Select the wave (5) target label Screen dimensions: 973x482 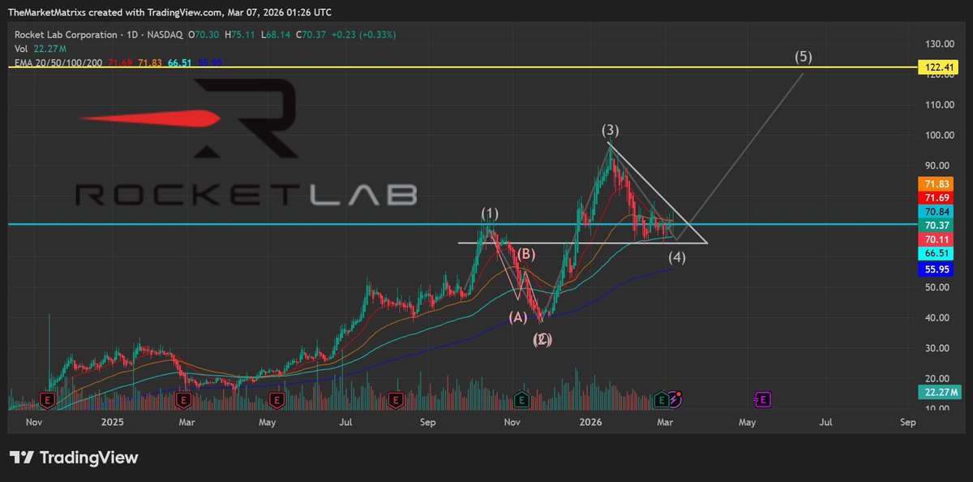pyautogui.click(x=803, y=57)
